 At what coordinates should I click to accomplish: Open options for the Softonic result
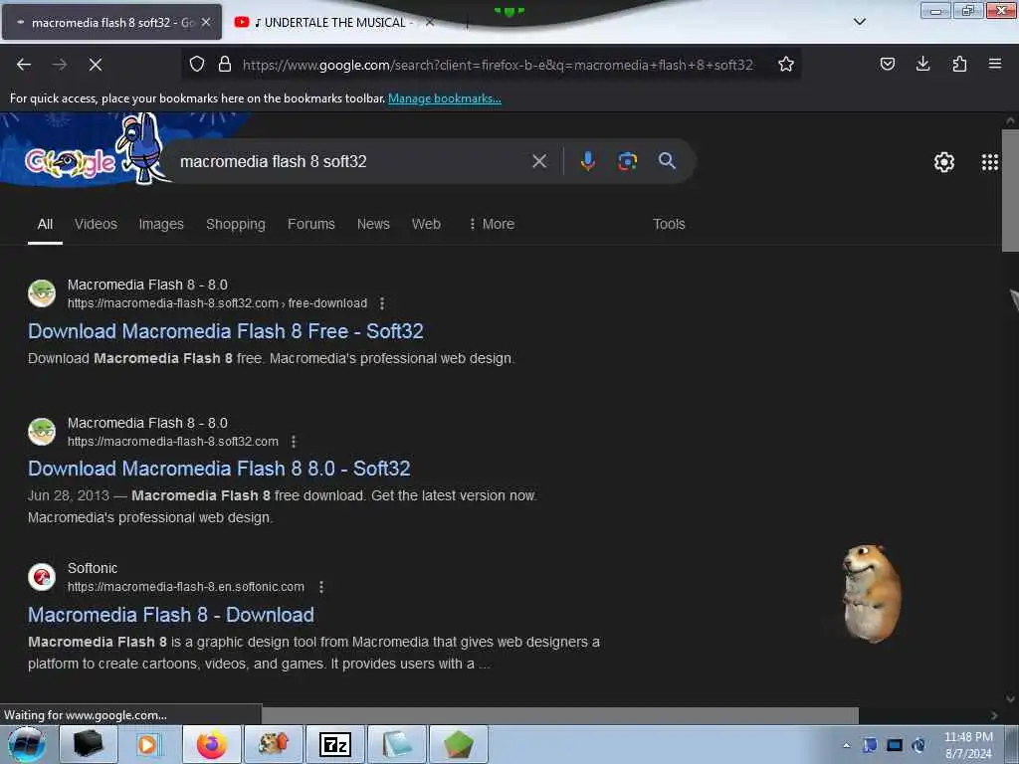pos(321,587)
